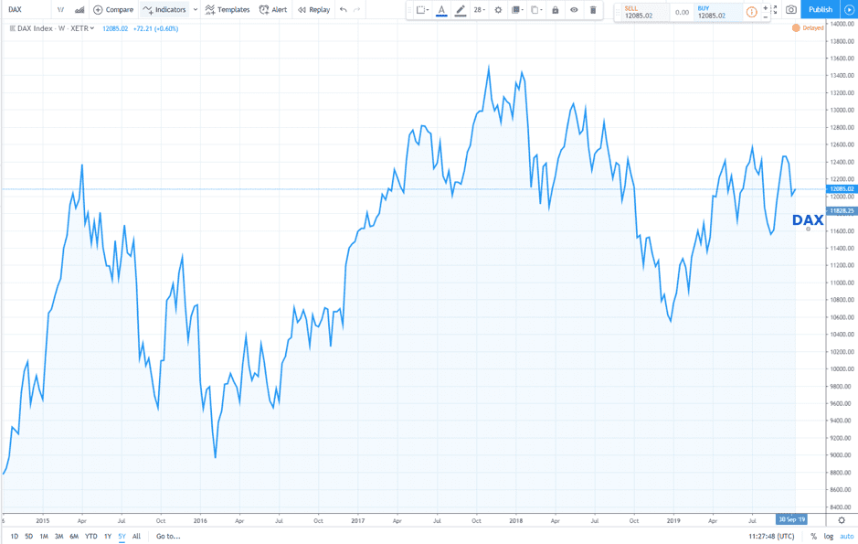This screenshot has width=858, height=544.
Task: Click the blue Publish button
Action: click(820, 10)
